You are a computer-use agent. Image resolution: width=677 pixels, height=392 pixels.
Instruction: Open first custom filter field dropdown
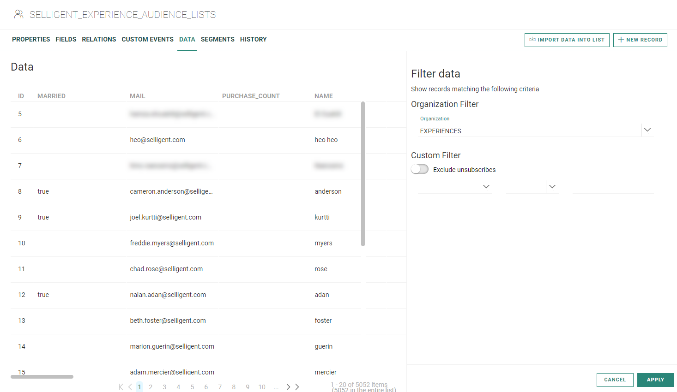pos(486,186)
